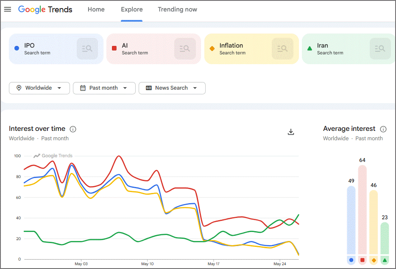Viewport: 396px width, 269px height.
Task: Click the Google Trends logo
Action: point(45,10)
